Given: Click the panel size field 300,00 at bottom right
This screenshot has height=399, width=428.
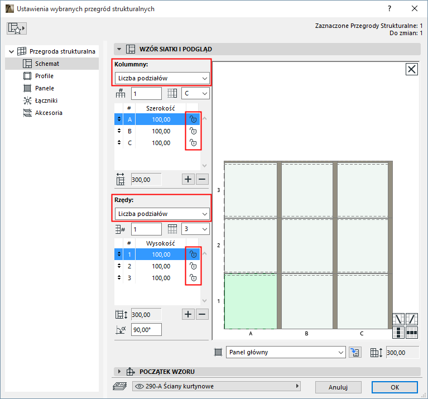Looking at the screenshot, I should pos(402,352).
